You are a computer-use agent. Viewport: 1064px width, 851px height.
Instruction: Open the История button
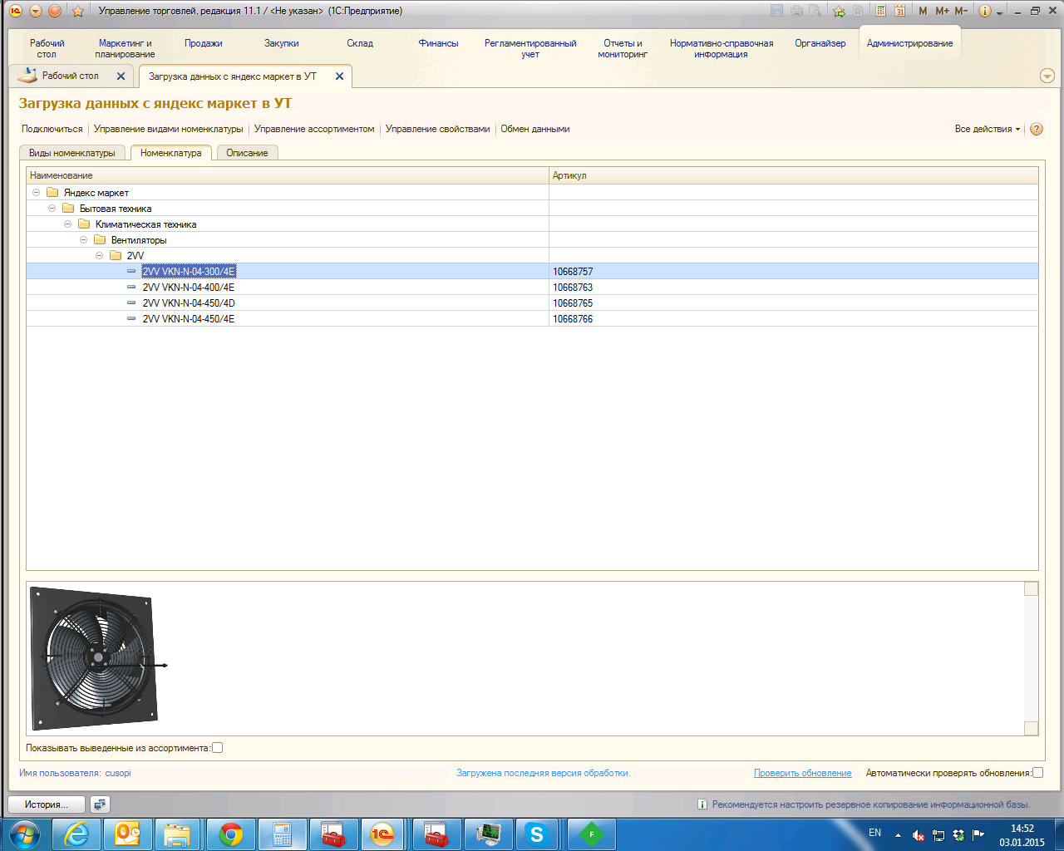[47, 804]
